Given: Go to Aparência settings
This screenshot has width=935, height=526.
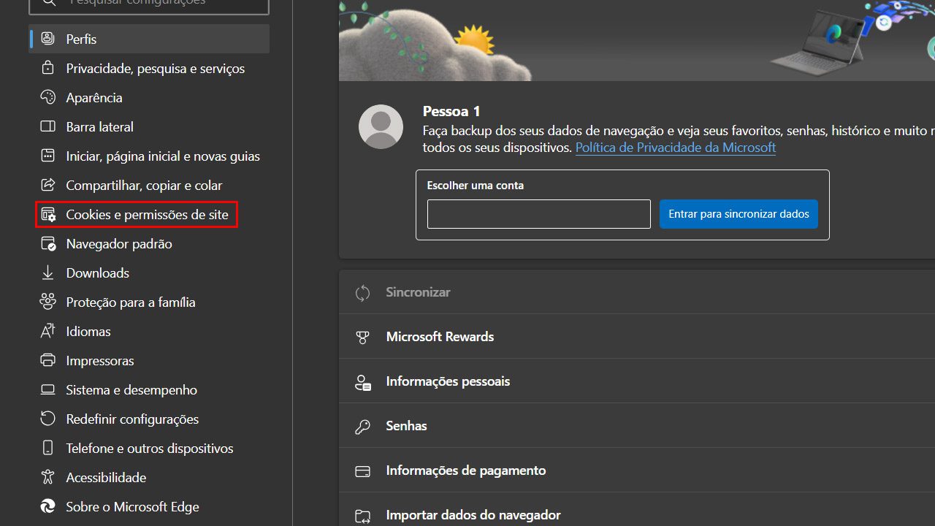Looking at the screenshot, I should [x=149, y=97].
